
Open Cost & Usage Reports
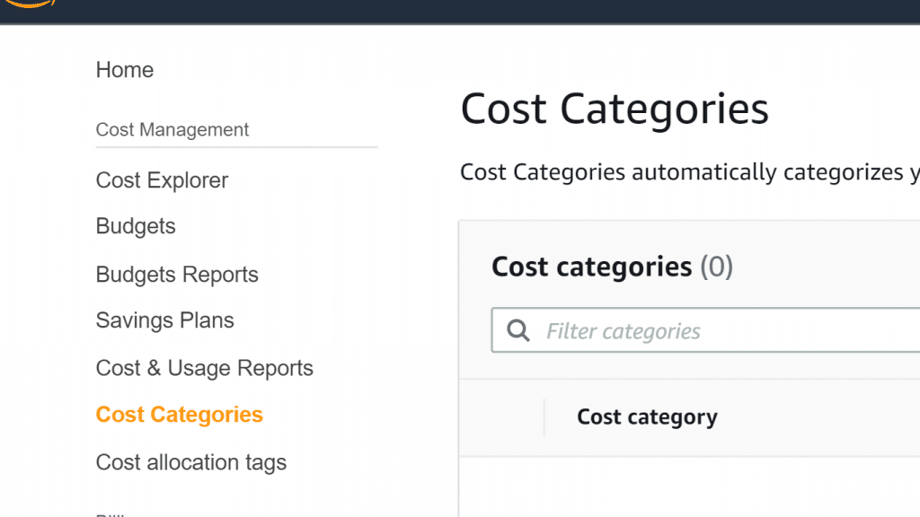coord(205,368)
